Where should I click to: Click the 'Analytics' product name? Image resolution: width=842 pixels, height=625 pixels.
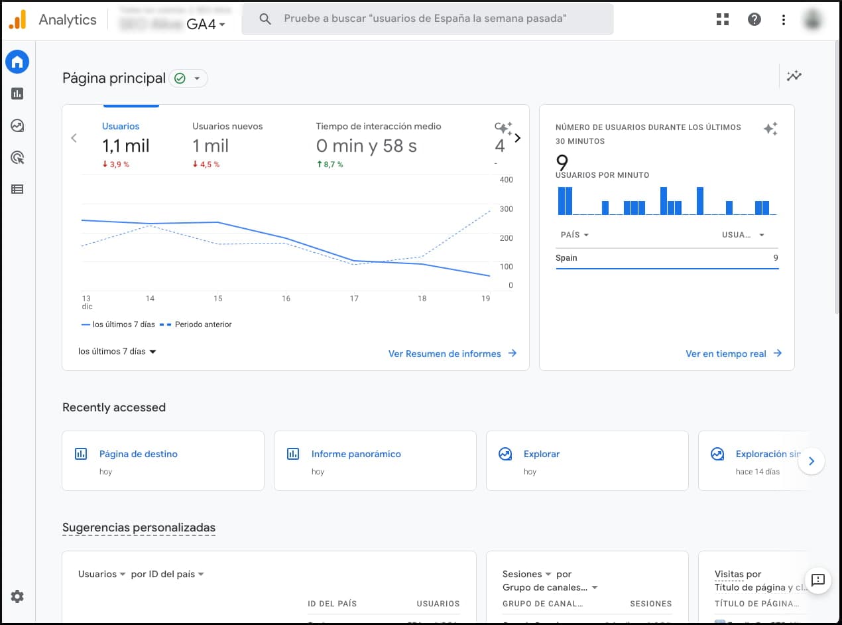[68, 19]
